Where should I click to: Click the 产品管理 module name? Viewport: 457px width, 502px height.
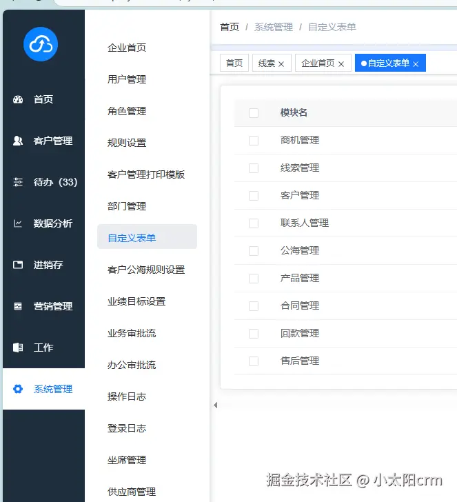tap(300, 278)
